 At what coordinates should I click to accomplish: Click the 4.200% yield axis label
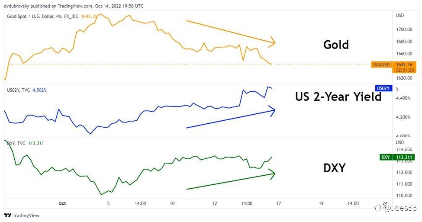click(403, 117)
